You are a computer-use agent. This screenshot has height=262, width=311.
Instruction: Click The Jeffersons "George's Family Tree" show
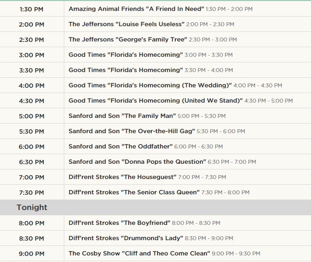(x=128, y=39)
